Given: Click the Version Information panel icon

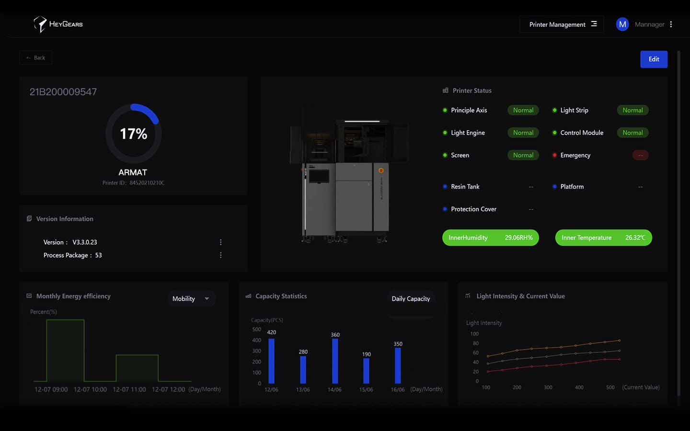Looking at the screenshot, I should point(29,219).
